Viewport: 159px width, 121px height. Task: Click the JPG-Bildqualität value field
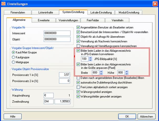(85, 59)
